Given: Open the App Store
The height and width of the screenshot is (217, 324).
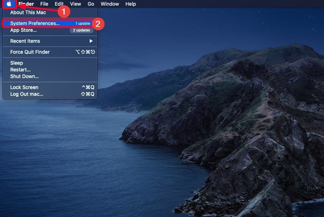Looking at the screenshot, I should (24, 30).
